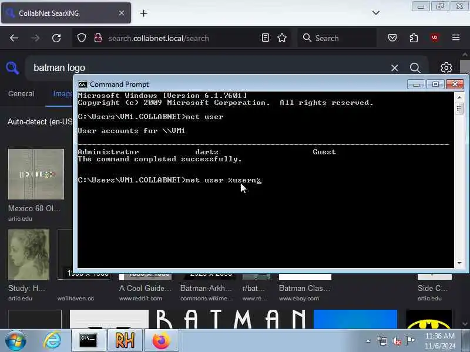Click the Command Prompt title bar icon

coord(82,84)
